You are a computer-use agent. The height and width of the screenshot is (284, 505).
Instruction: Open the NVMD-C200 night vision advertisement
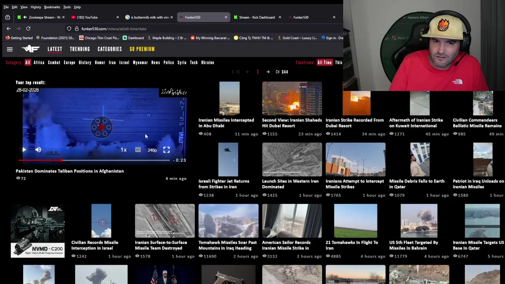[x=37, y=231]
